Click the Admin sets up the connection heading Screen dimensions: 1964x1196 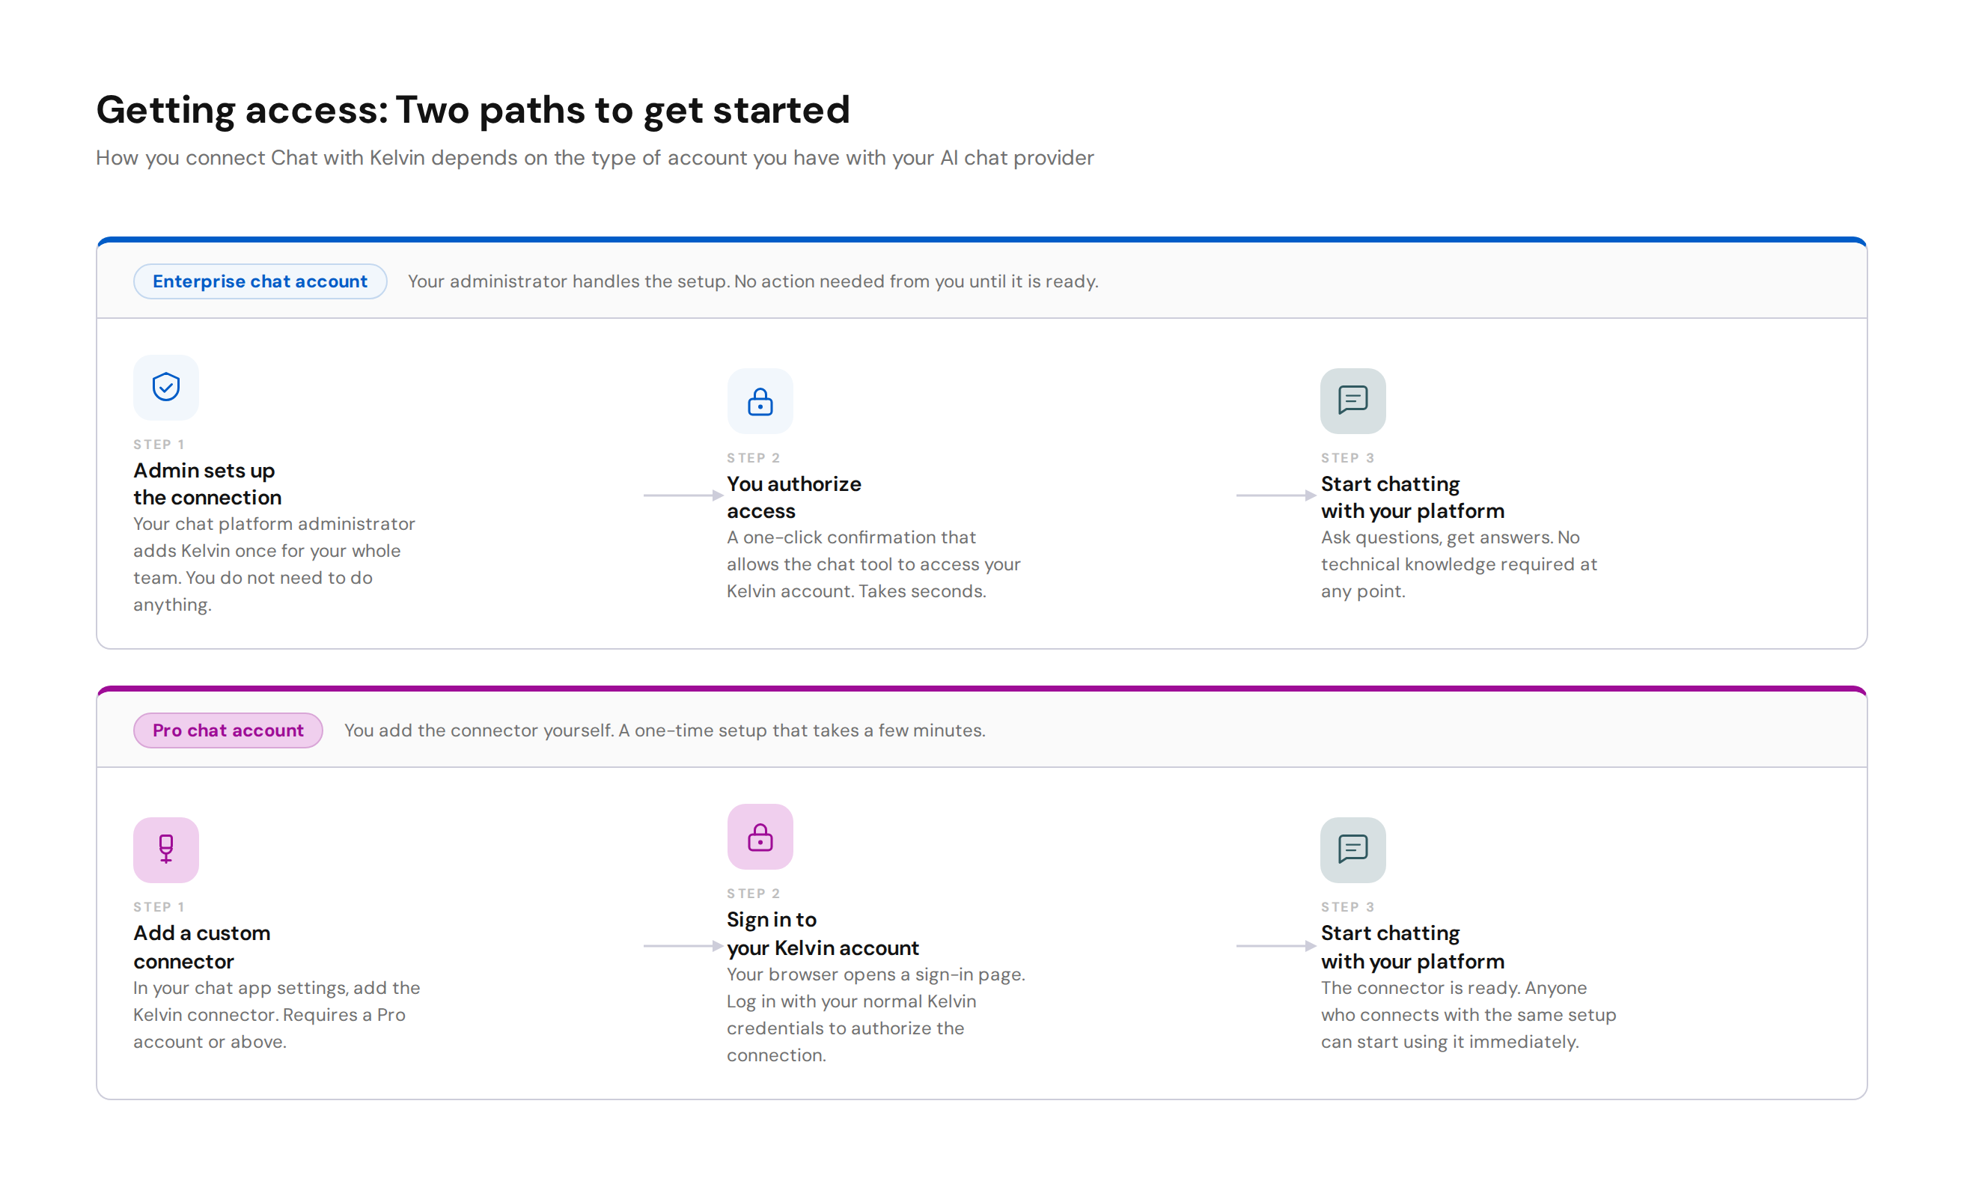pos(207,483)
